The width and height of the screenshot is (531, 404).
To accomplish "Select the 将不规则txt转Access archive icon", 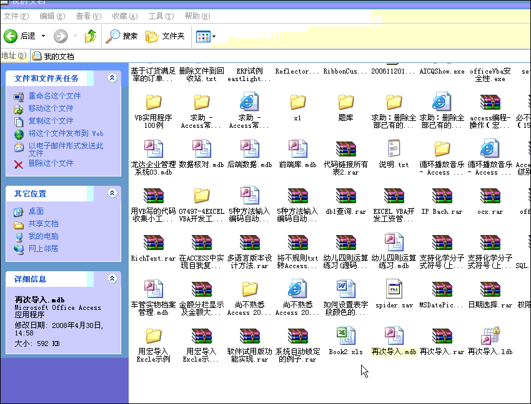I will click(x=297, y=242).
